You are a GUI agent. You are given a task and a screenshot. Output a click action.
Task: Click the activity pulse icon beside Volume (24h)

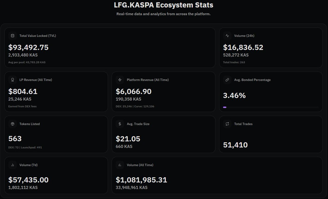pos(227,36)
